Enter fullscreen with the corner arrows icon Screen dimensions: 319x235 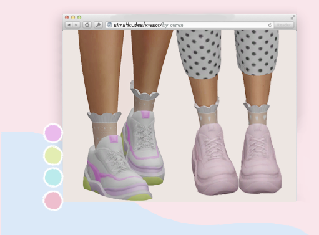293,17
